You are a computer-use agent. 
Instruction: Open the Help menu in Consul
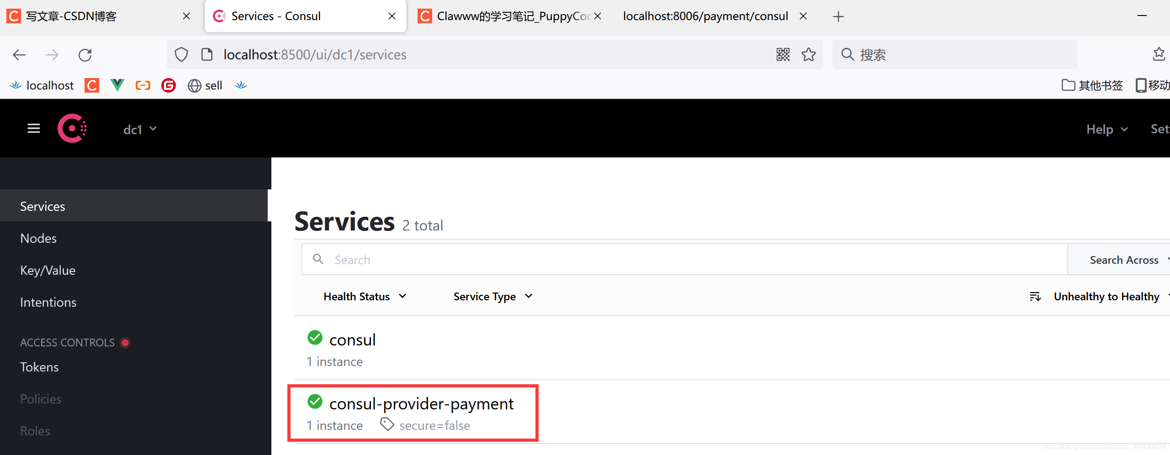pyautogui.click(x=1106, y=129)
